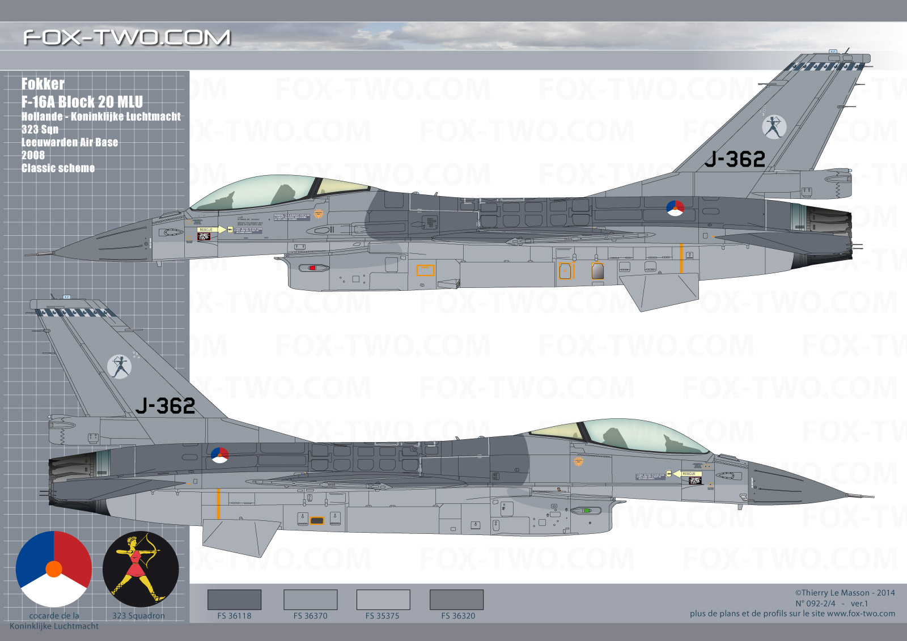Pick the FS 36320 color swatch

click(x=456, y=600)
